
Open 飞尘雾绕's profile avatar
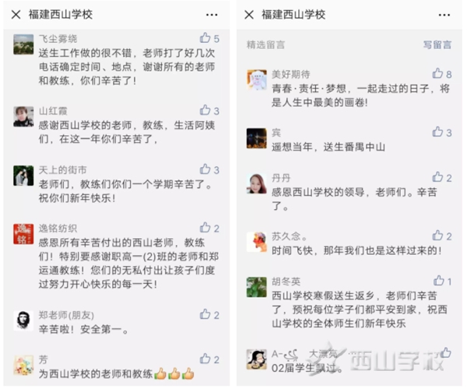[x=23, y=44]
